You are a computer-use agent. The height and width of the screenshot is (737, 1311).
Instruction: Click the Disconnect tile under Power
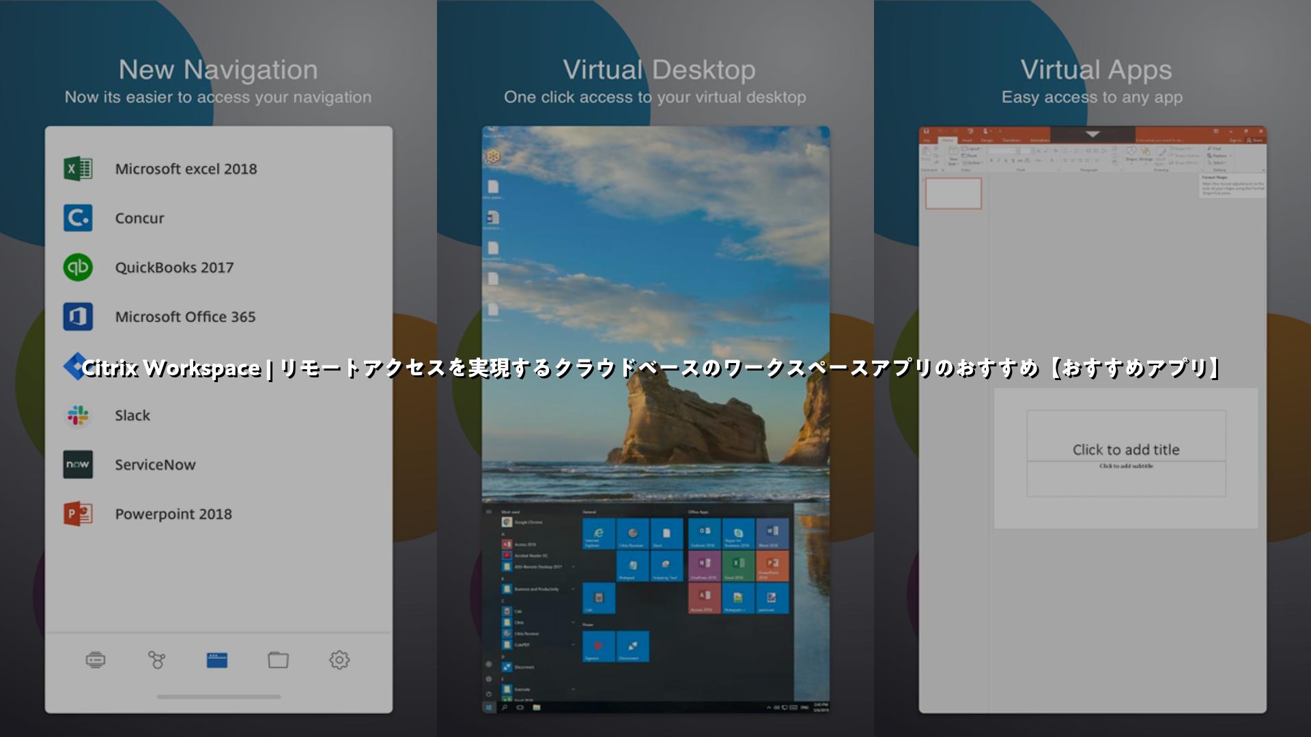[633, 646]
